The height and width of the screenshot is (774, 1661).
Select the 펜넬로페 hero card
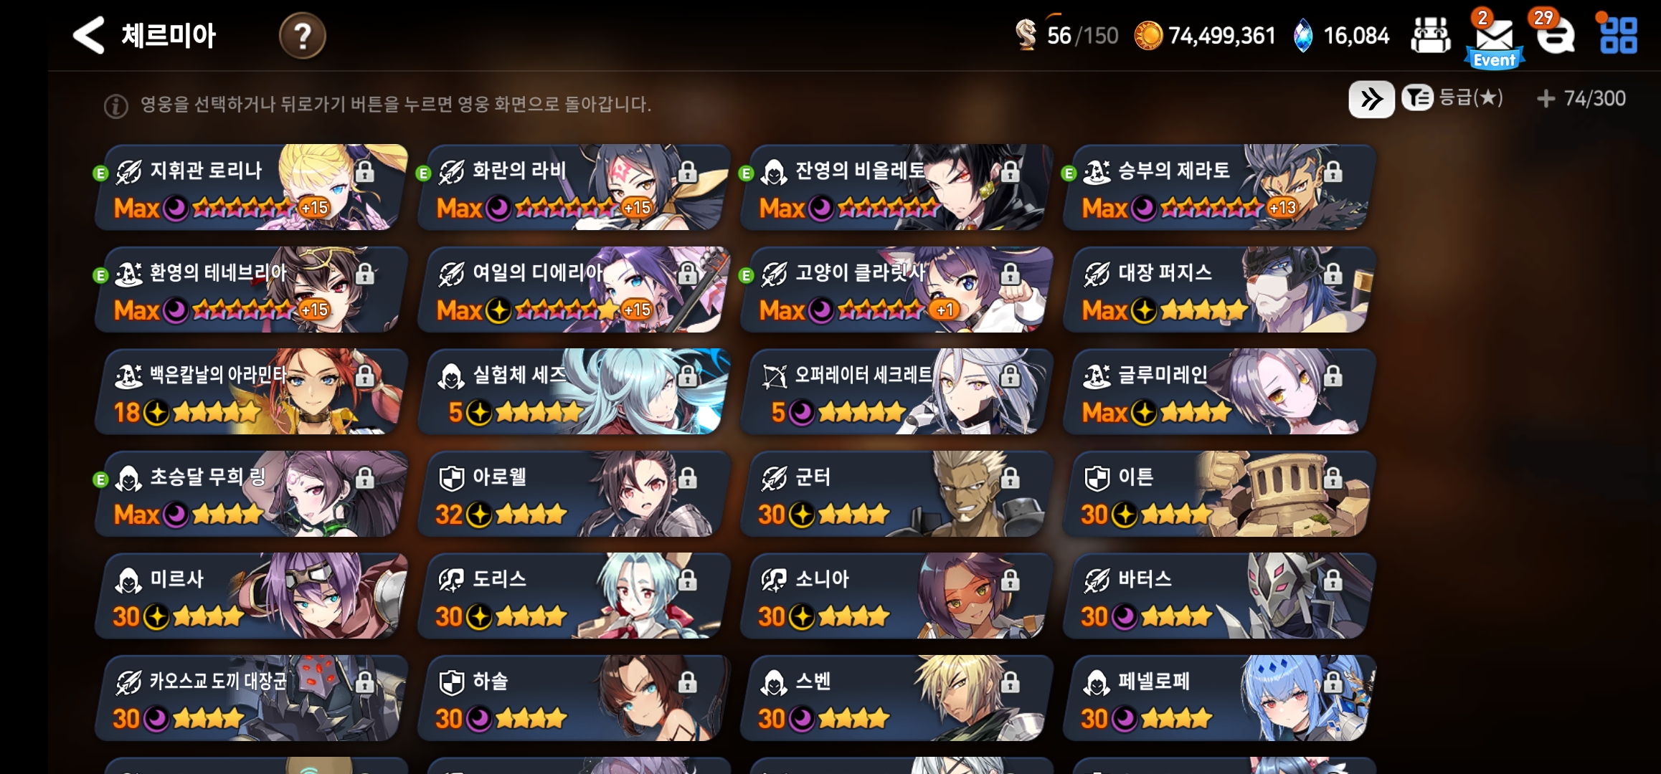pyautogui.click(x=1219, y=698)
